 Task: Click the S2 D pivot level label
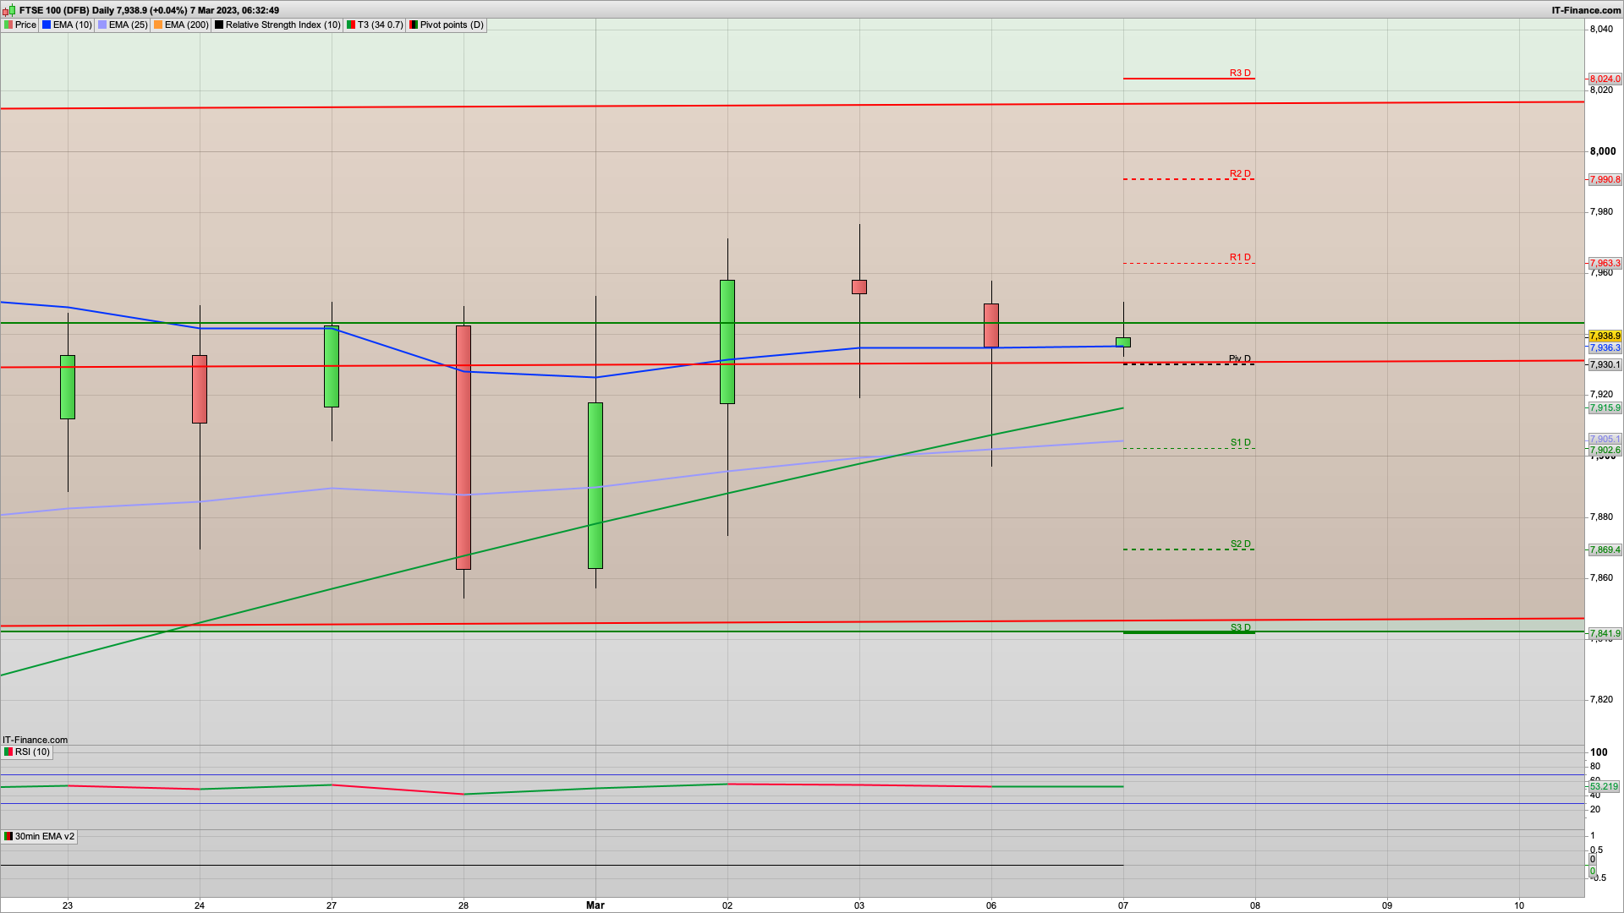(x=1240, y=544)
